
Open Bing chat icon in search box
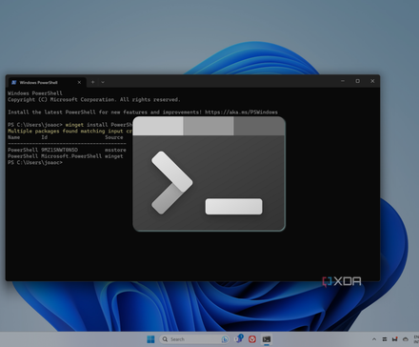pyautogui.click(x=225, y=339)
